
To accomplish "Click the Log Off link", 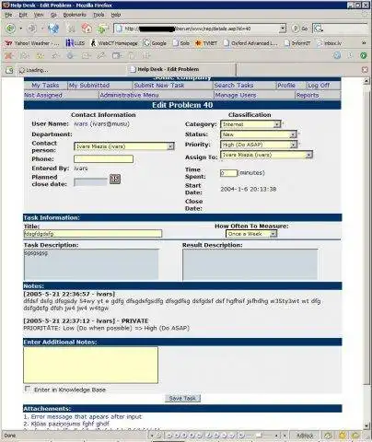I will [319, 86].
